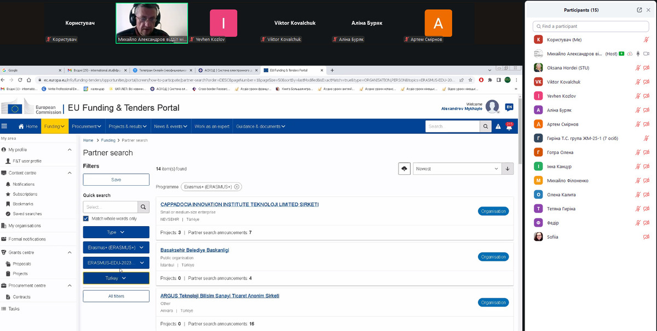Remove the Erasmus+ (ERASMUS+) programme chip
The image size is (657, 331).
pos(237,187)
